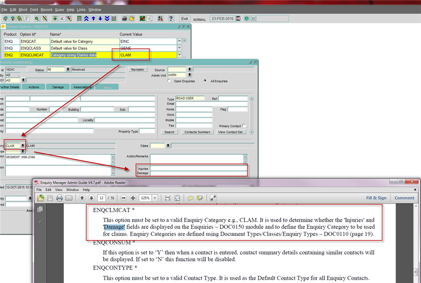The height and width of the screenshot is (283, 421).
Task: Click the Print icon in Adobe Reader
Action: [59, 198]
